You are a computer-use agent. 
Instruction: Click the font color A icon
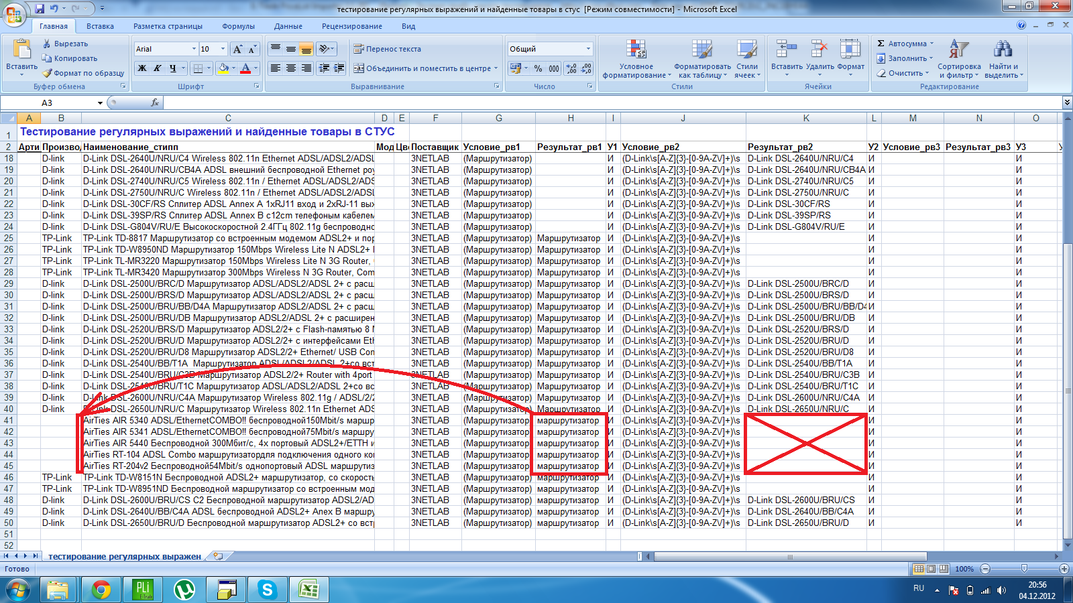coord(245,68)
